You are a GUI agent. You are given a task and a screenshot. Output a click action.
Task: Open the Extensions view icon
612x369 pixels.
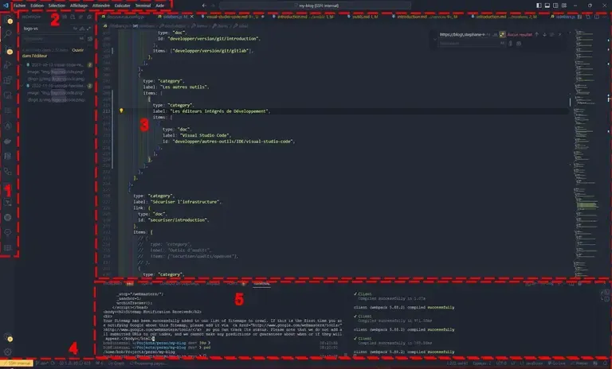8,80
